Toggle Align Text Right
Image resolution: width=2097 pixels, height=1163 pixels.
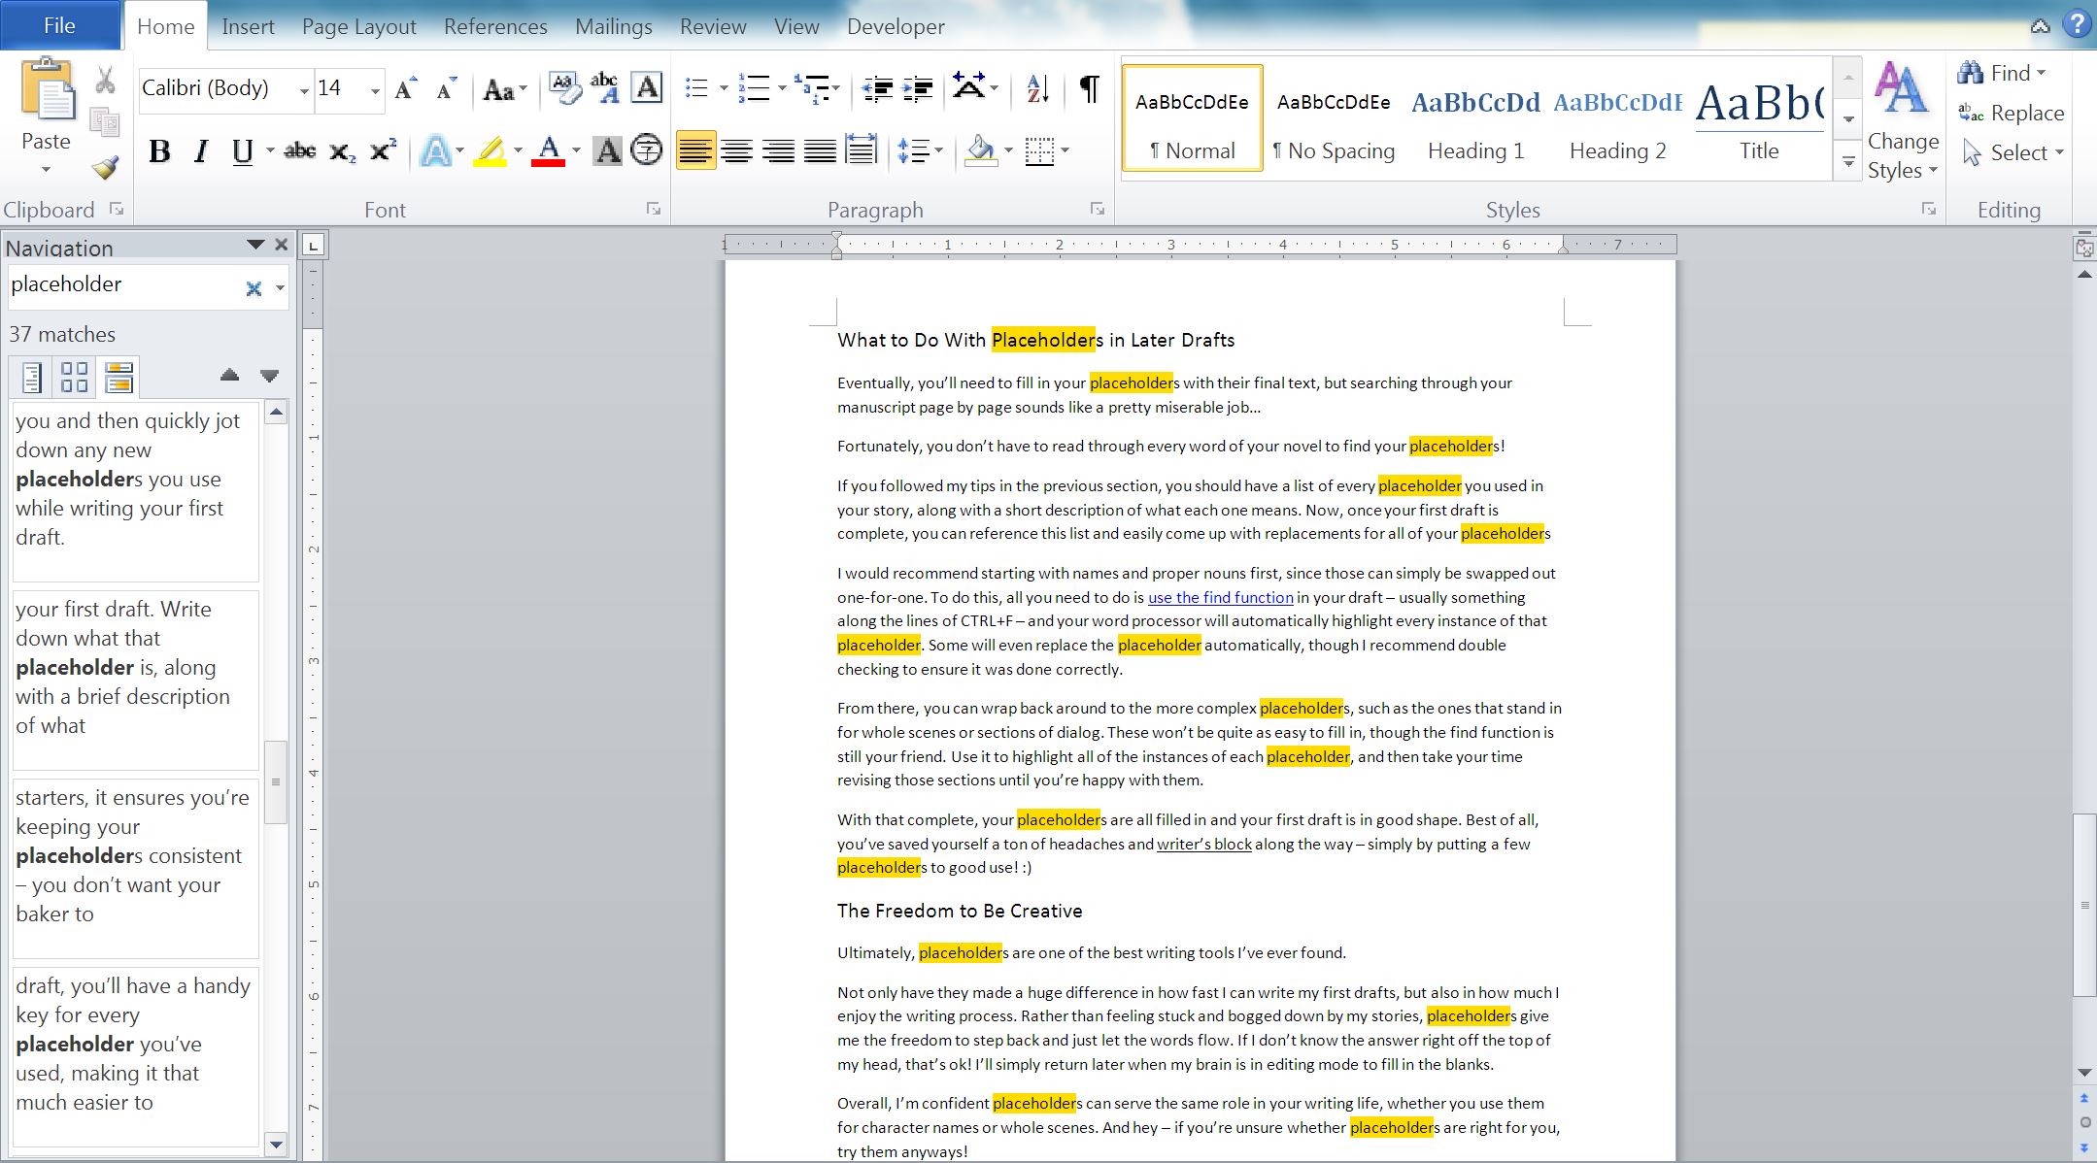pyautogui.click(x=778, y=150)
